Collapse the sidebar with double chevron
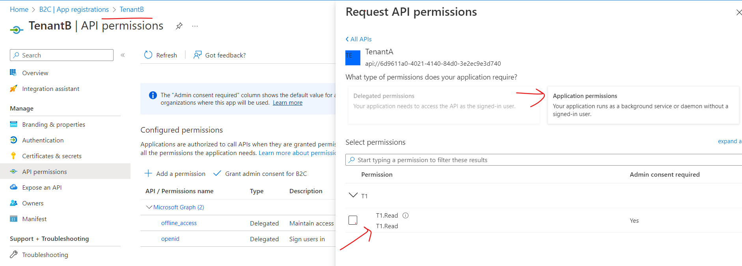 tap(123, 55)
